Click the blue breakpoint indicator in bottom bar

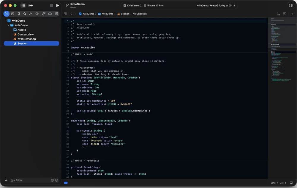(66, 183)
